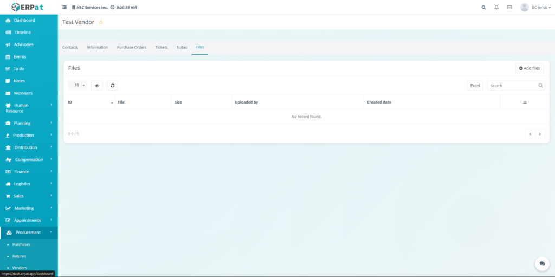Click the Search input field in Files
Viewport: 555px width, 277px height.
click(x=512, y=86)
